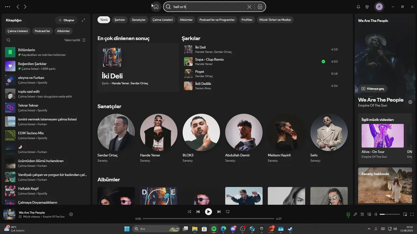417x234 pixels.
Task: Select the song 'Poşet' by Serdar Ortaç
Action: coord(262,74)
